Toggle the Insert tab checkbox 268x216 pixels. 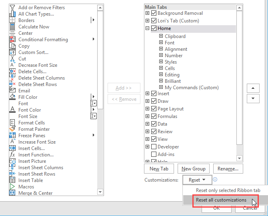[x=154, y=94]
